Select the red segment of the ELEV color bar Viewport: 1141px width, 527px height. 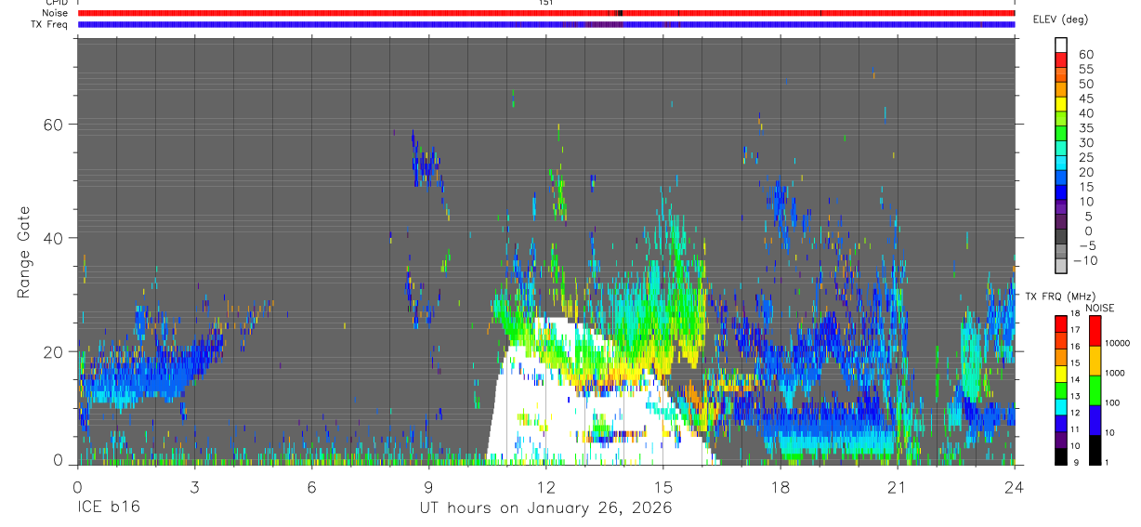pyautogui.click(x=1061, y=59)
